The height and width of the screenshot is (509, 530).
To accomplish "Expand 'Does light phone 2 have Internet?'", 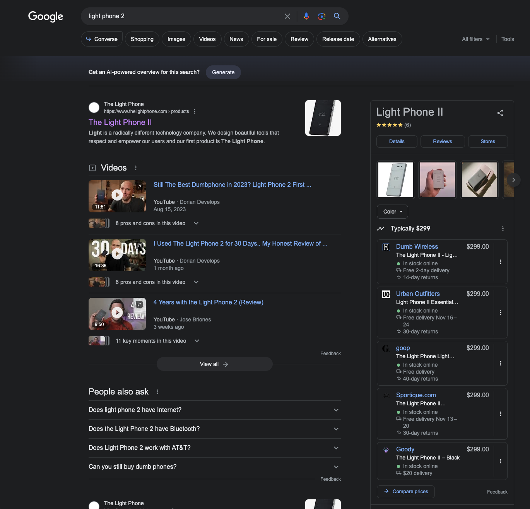I will [214, 410].
